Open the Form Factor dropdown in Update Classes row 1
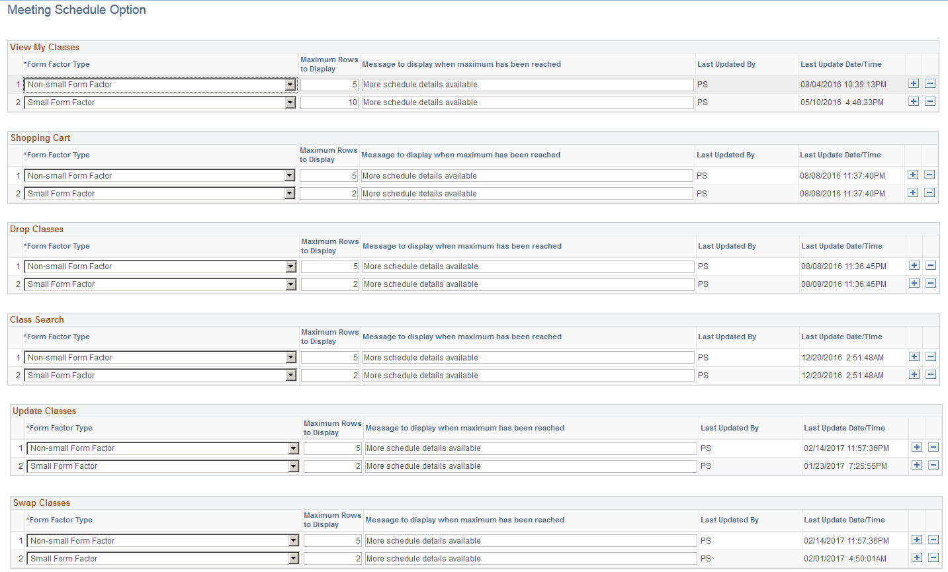 click(294, 448)
